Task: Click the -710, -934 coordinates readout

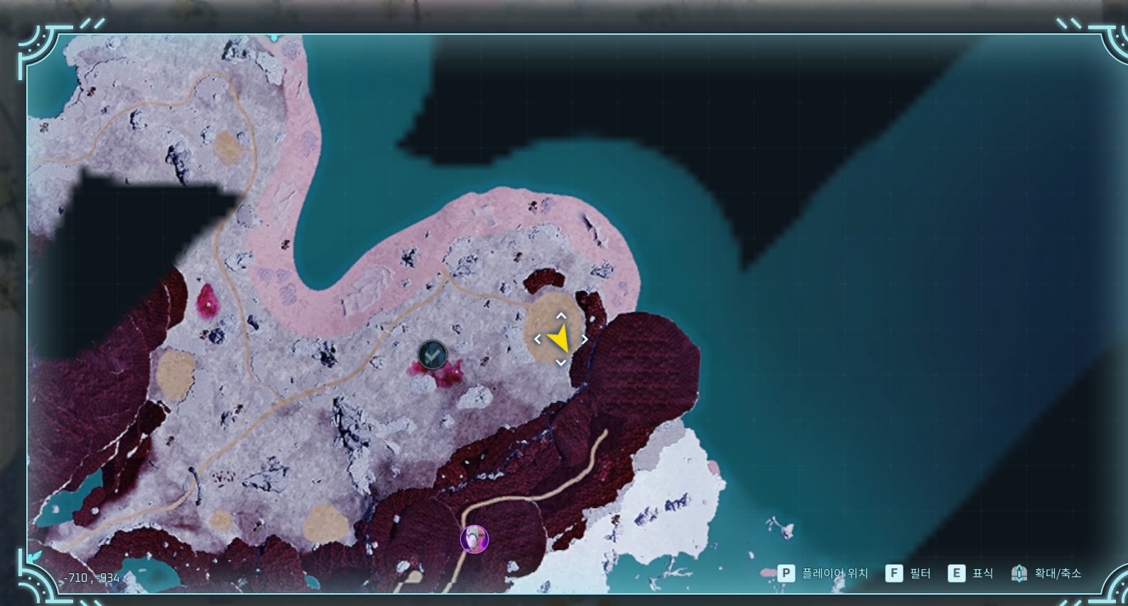Action: (x=91, y=578)
